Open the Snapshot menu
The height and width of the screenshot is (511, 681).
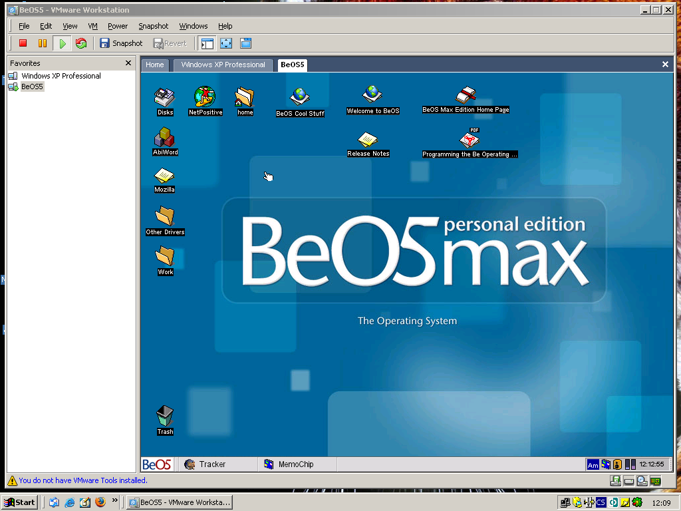click(x=154, y=26)
